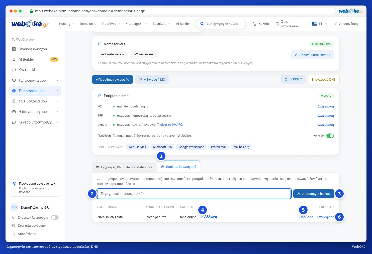Click Επαναφορά for the 2026-10-25 backup

point(326,217)
